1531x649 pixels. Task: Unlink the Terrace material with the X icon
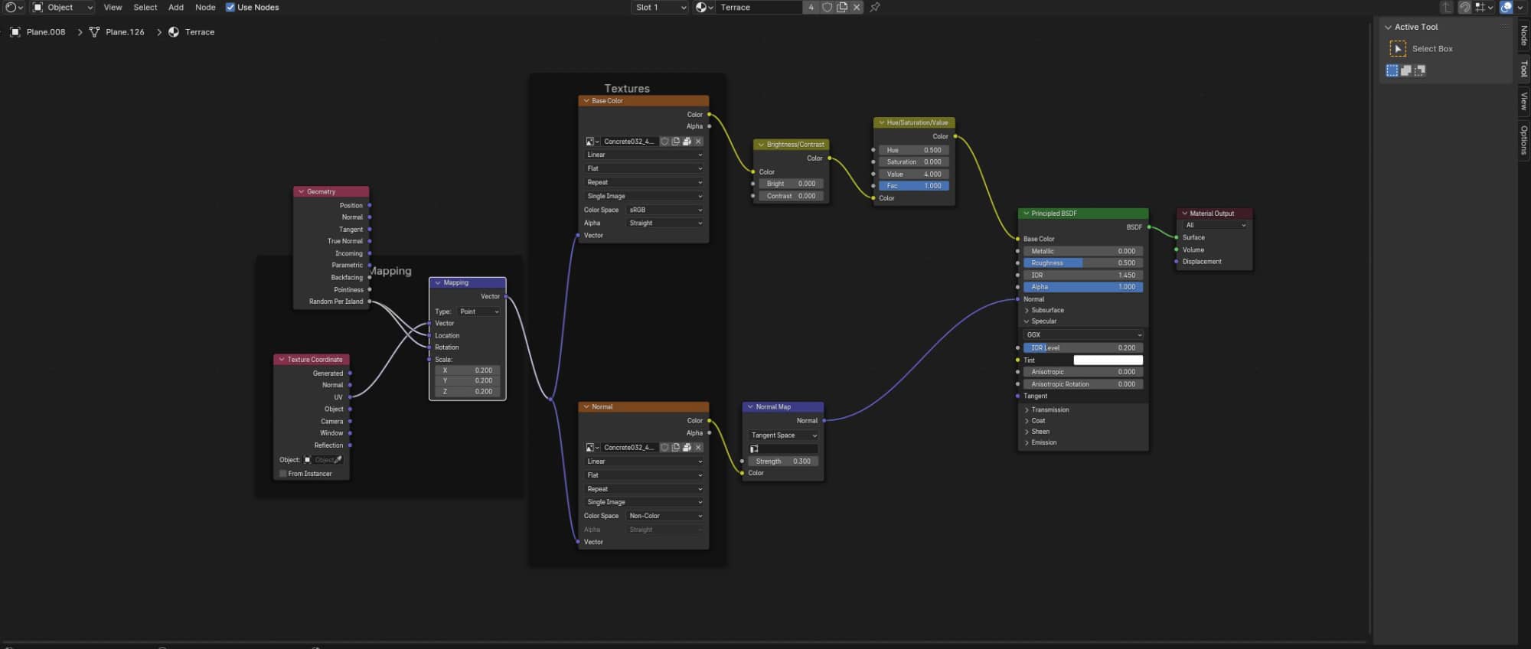[857, 7]
